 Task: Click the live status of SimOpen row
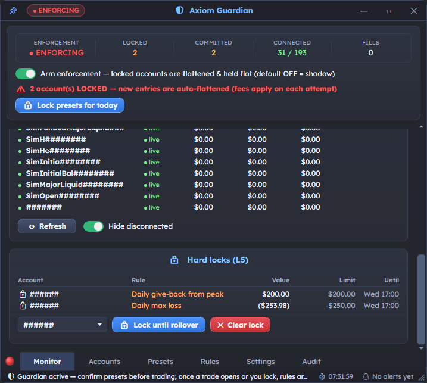152,196
